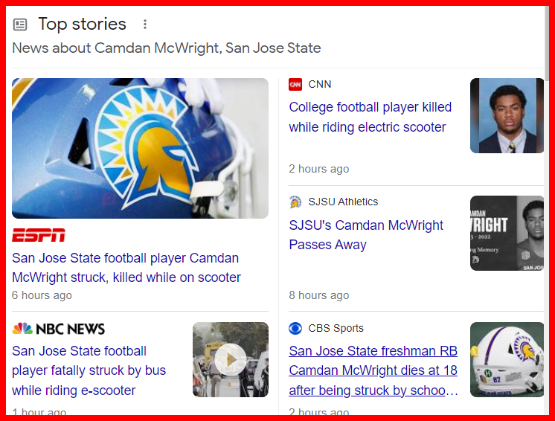Screen dimensions: 555x421
Task: Click the CNN source icon
Action: point(295,84)
